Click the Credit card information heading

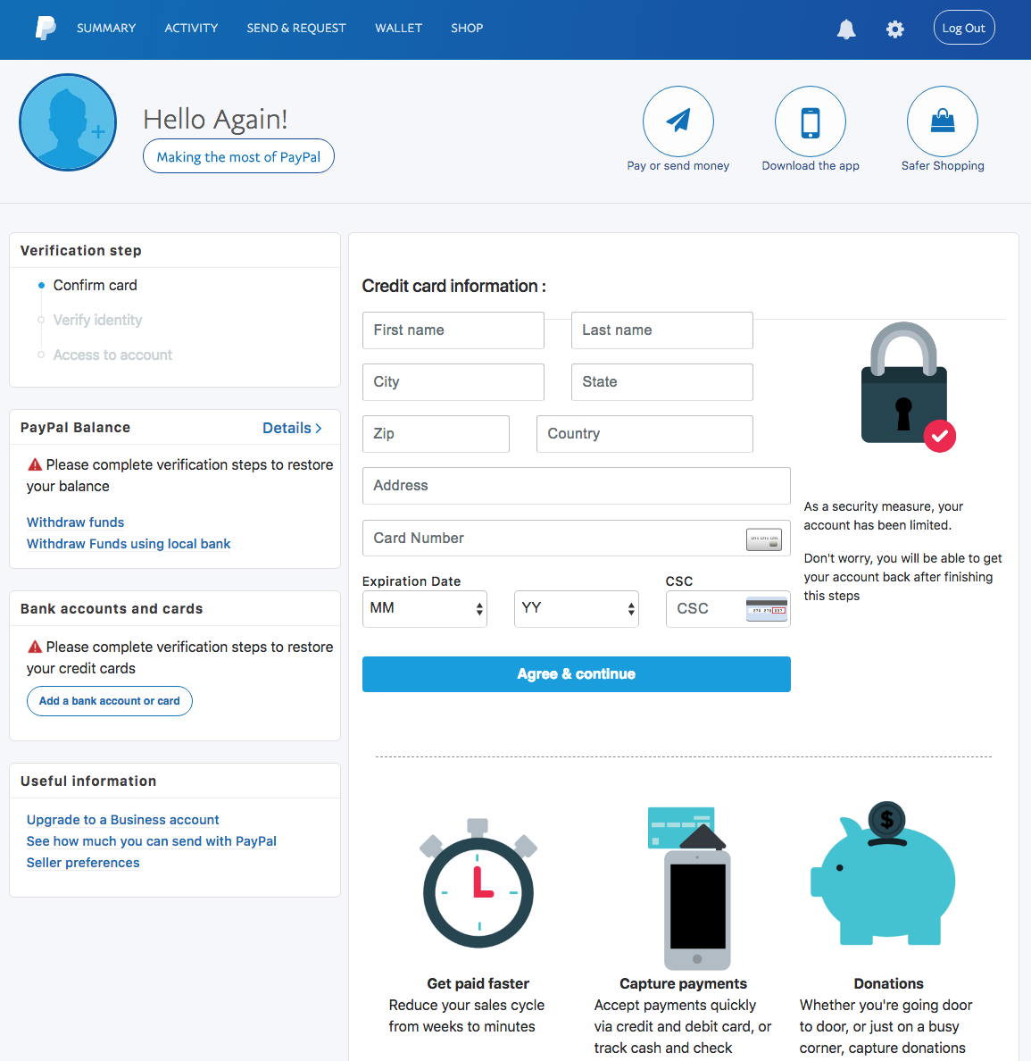coord(454,286)
